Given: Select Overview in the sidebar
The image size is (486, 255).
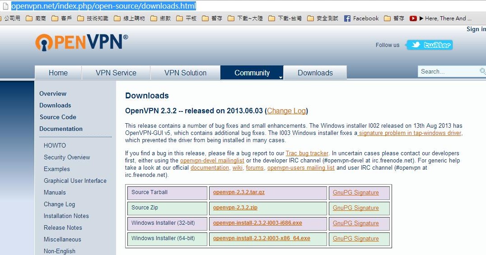Looking at the screenshot, I should (x=53, y=93).
